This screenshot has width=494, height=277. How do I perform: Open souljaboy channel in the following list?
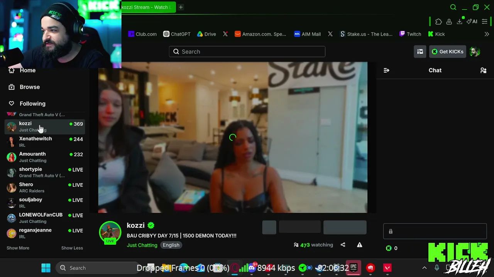(x=45, y=202)
